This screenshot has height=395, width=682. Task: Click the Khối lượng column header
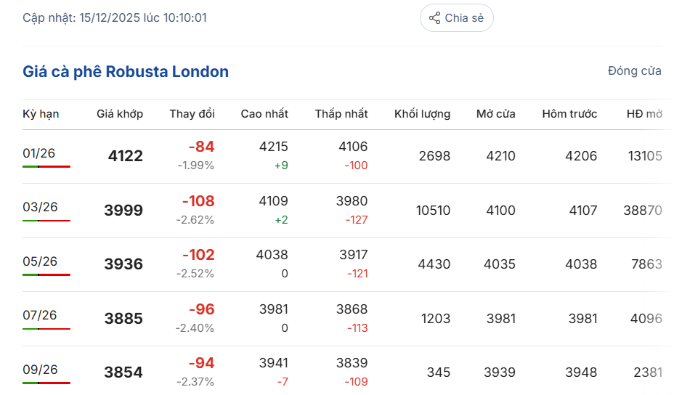click(422, 113)
